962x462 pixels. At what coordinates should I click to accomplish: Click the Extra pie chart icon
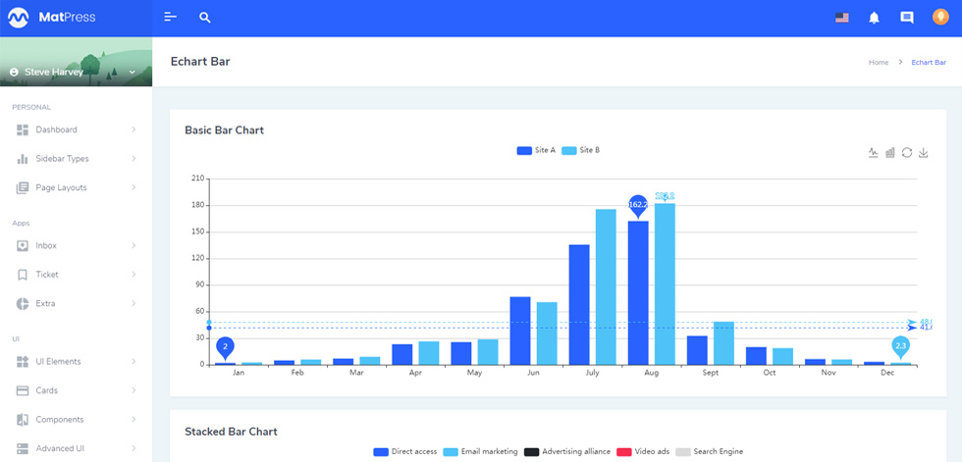23,303
